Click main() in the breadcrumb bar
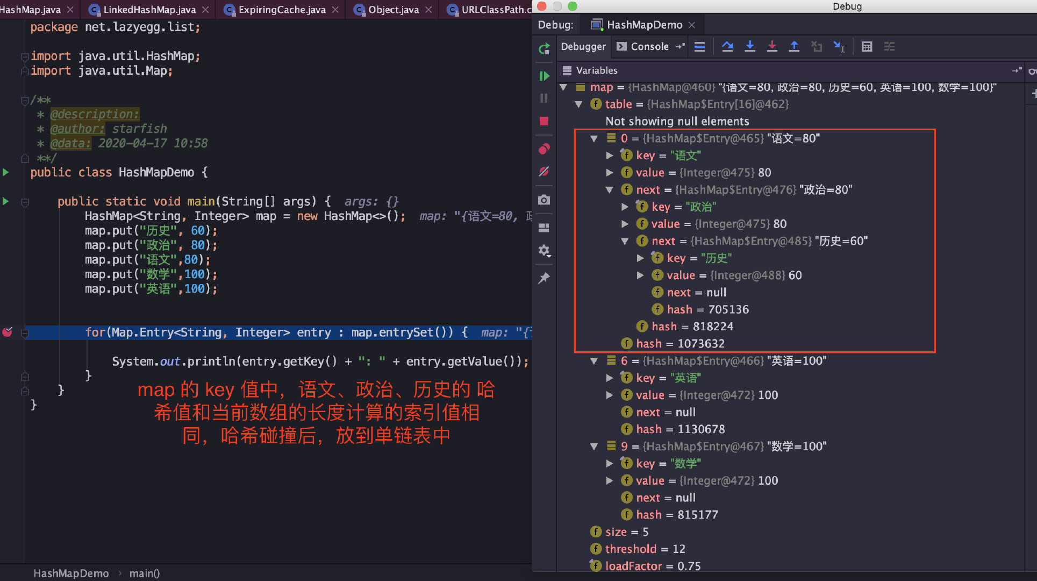This screenshot has height=581, width=1037. tap(145, 573)
